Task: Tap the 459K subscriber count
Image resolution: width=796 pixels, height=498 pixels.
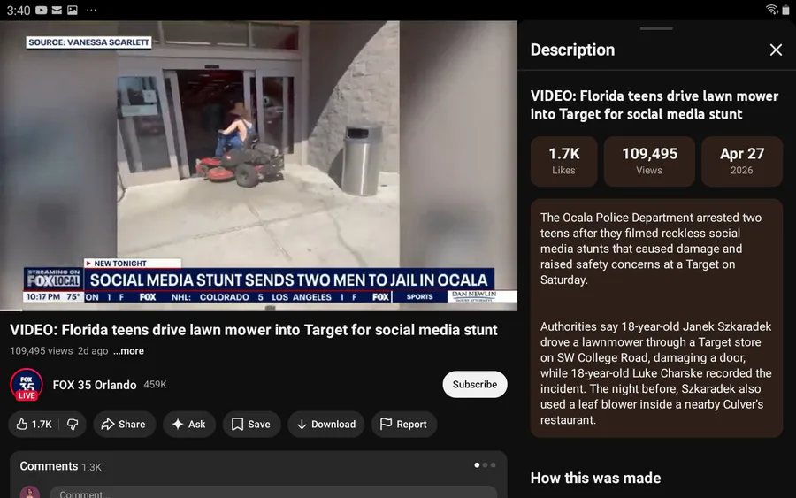Action: (x=155, y=384)
